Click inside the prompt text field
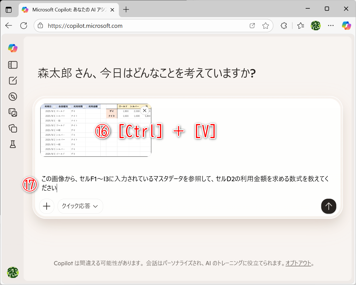 (x=167, y=184)
